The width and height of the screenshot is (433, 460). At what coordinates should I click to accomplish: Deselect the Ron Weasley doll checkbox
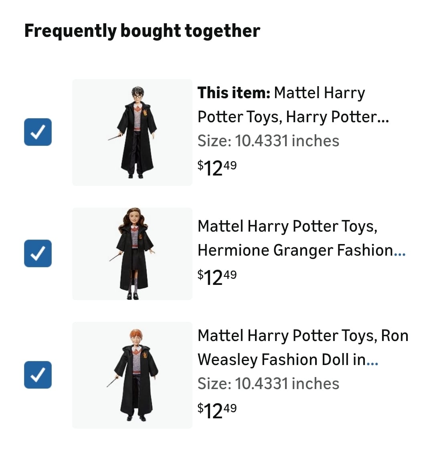click(x=38, y=375)
